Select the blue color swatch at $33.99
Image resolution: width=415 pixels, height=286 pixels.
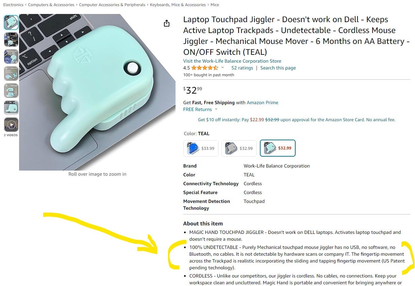coord(201,148)
